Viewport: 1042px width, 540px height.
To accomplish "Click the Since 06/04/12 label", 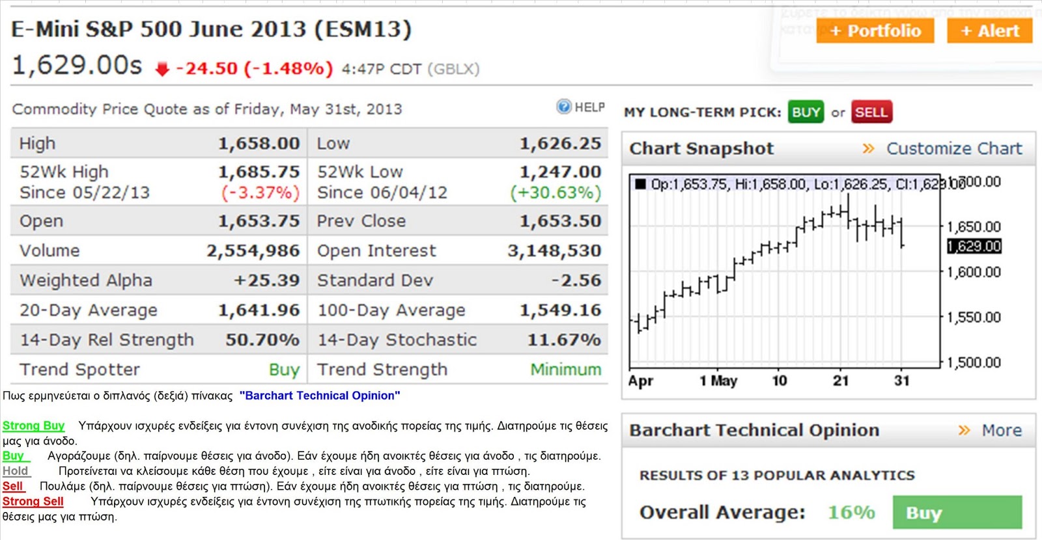I will point(382,193).
